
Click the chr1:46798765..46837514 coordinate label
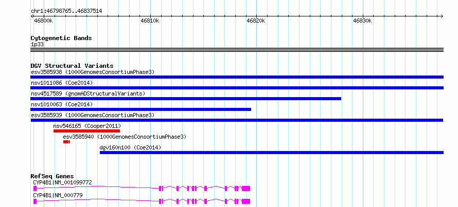coord(66,11)
